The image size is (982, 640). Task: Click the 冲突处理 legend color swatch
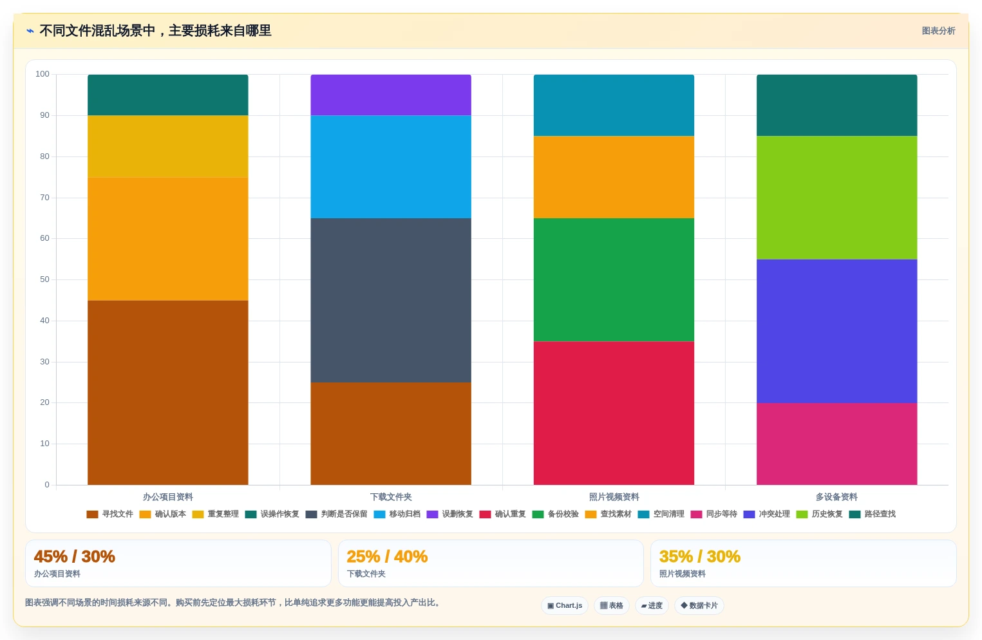point(749,514)
